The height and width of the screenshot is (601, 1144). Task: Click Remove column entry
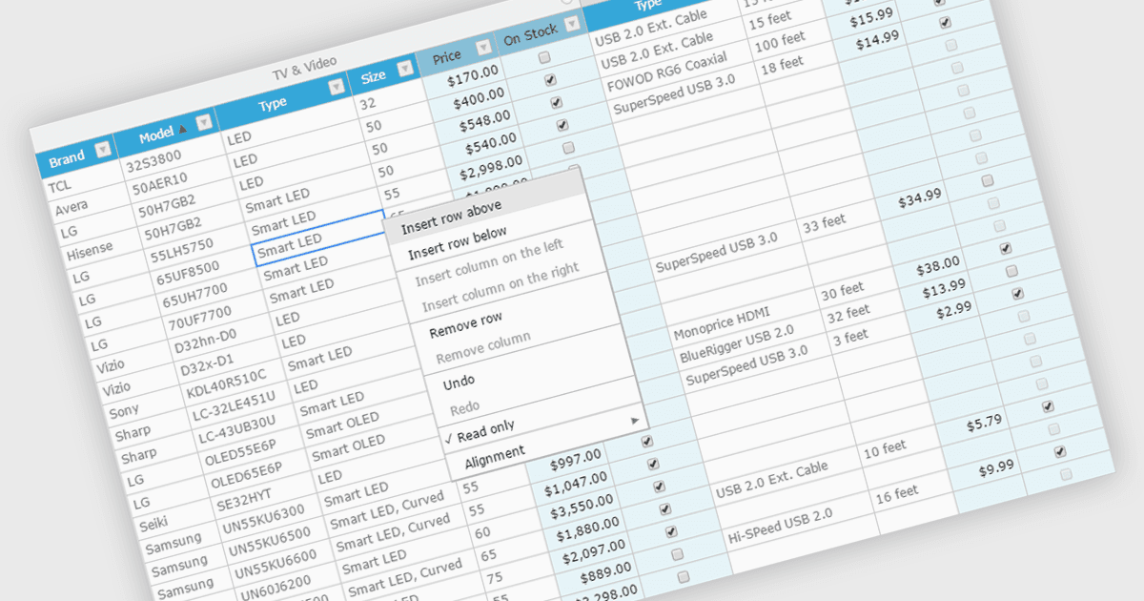point(483,350)
